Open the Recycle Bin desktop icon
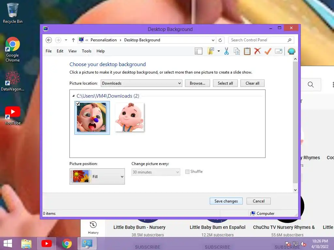Screen dimensions: 334x250 (x=13, y=13)
